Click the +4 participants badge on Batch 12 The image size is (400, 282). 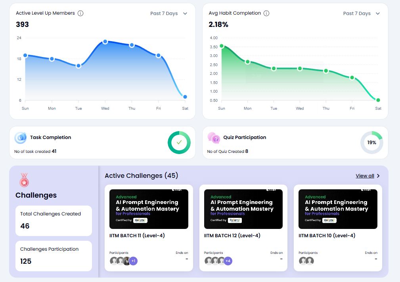[x=228, y=261]
